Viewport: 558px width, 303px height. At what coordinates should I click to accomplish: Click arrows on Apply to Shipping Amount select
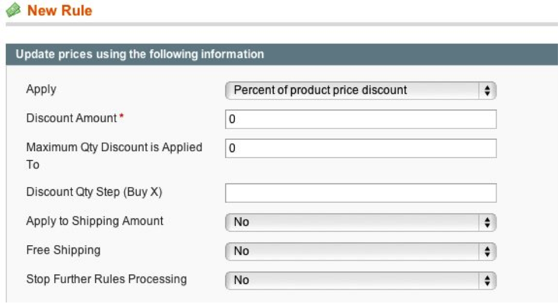coord(487,222)
